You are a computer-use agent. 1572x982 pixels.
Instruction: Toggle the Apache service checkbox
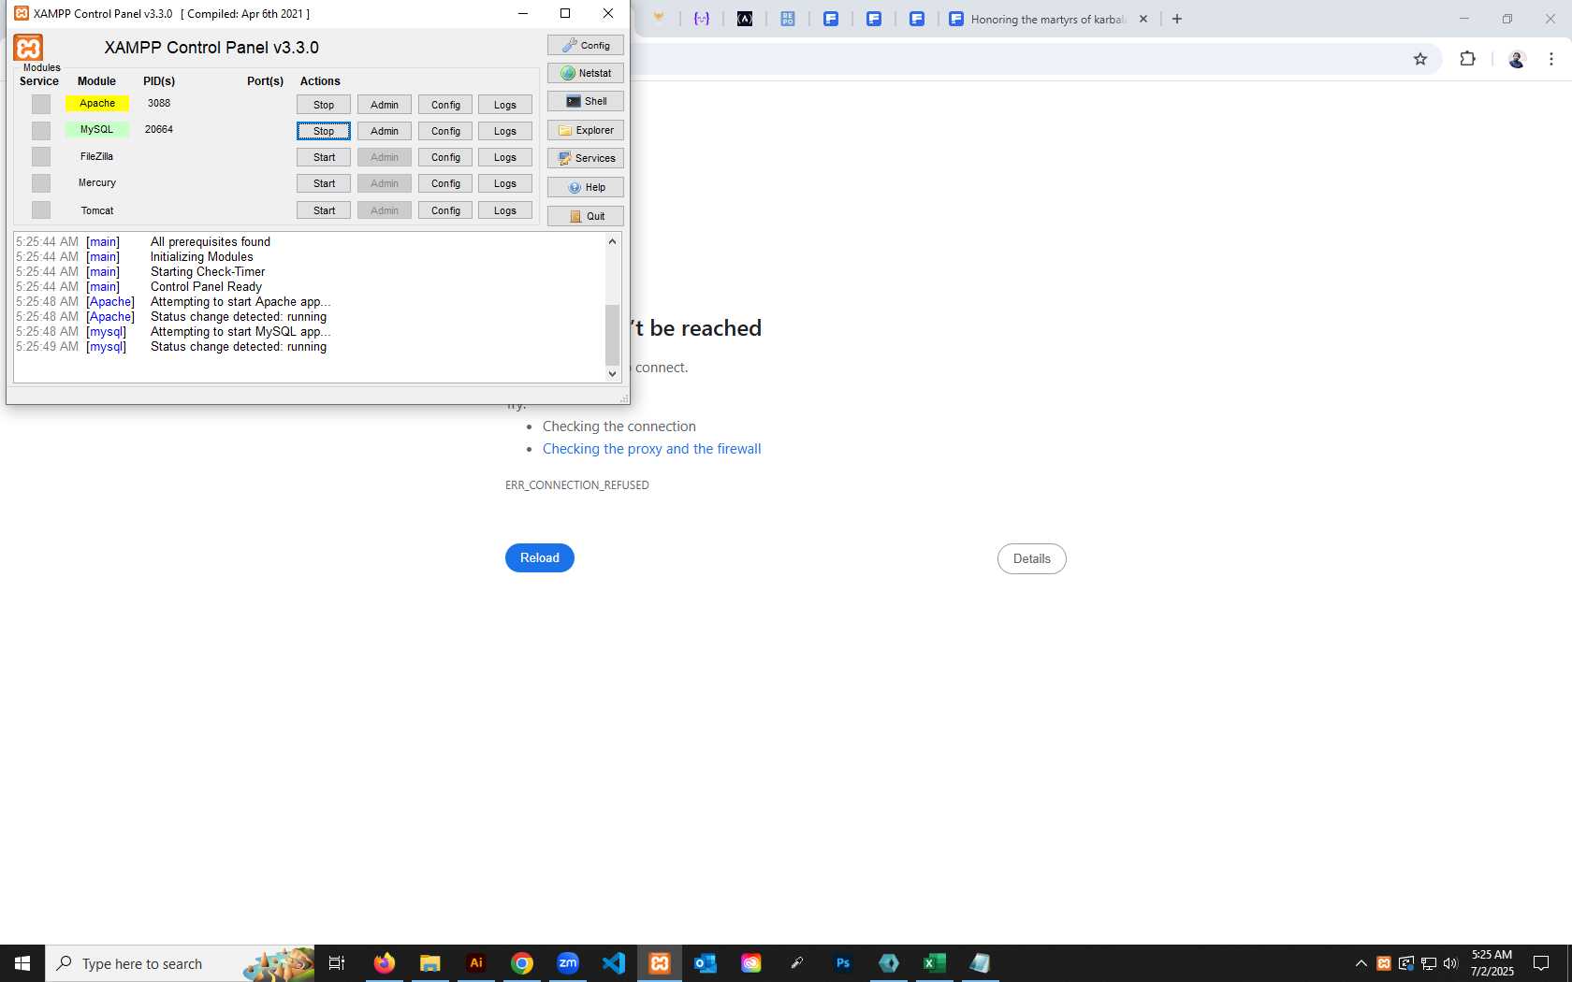tap(41, 104)
